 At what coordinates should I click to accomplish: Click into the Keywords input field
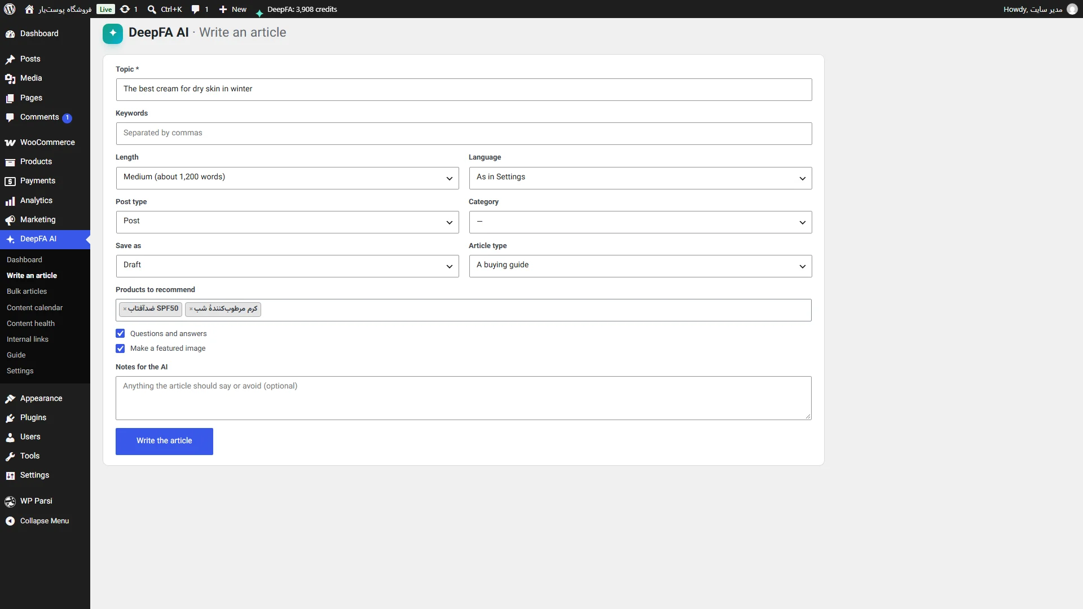point(464,133)
